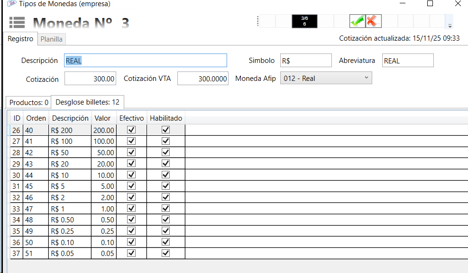Click the Cotización VTA input field
This screenshot has height=273, width=468.
coord(203,79)
